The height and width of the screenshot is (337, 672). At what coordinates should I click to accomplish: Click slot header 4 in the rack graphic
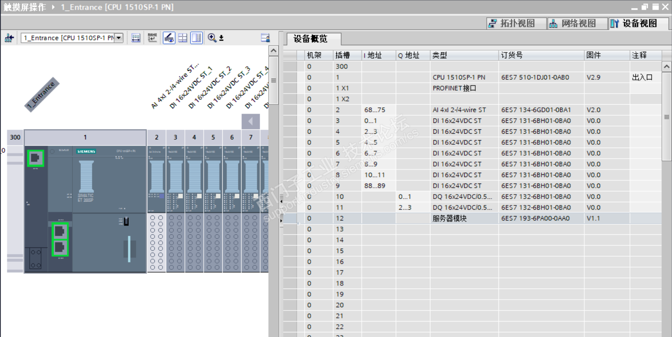194,137
